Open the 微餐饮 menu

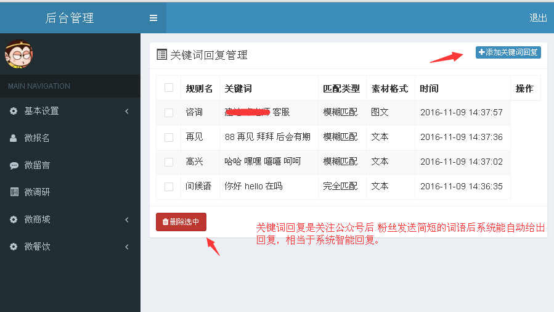click(x=70, y=247)
